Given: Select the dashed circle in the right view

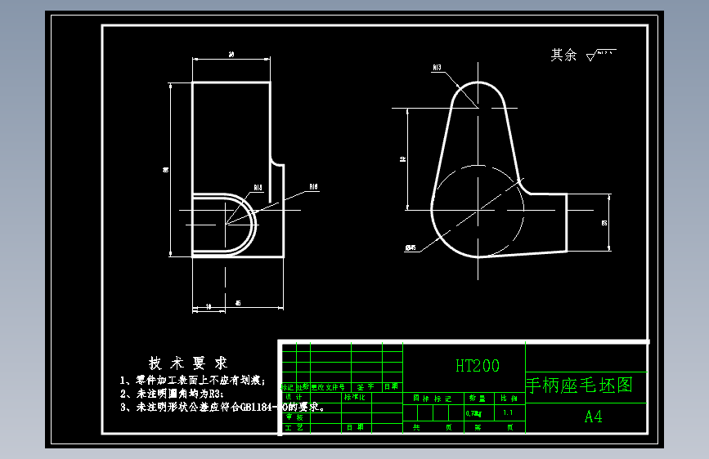Looking at the screenshot, I should [x=478, y=210].
